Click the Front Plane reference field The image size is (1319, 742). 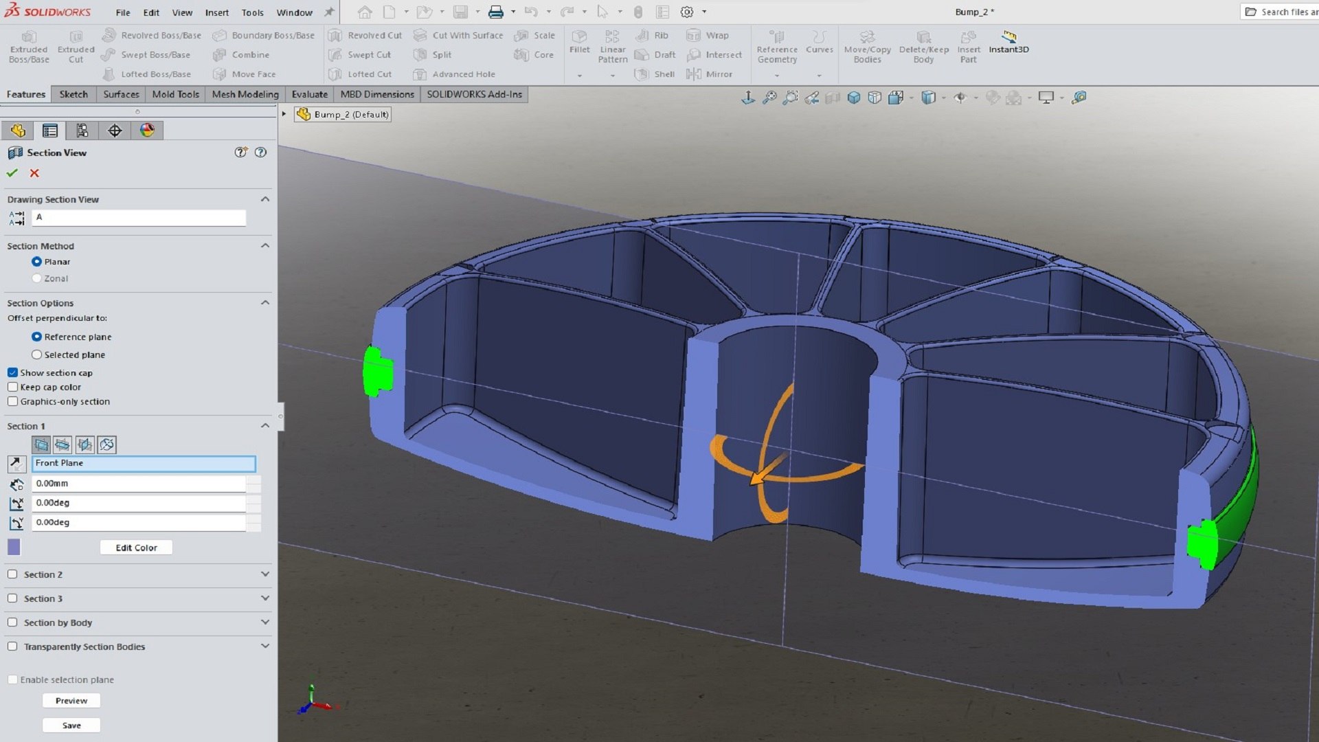click(144, 464)
